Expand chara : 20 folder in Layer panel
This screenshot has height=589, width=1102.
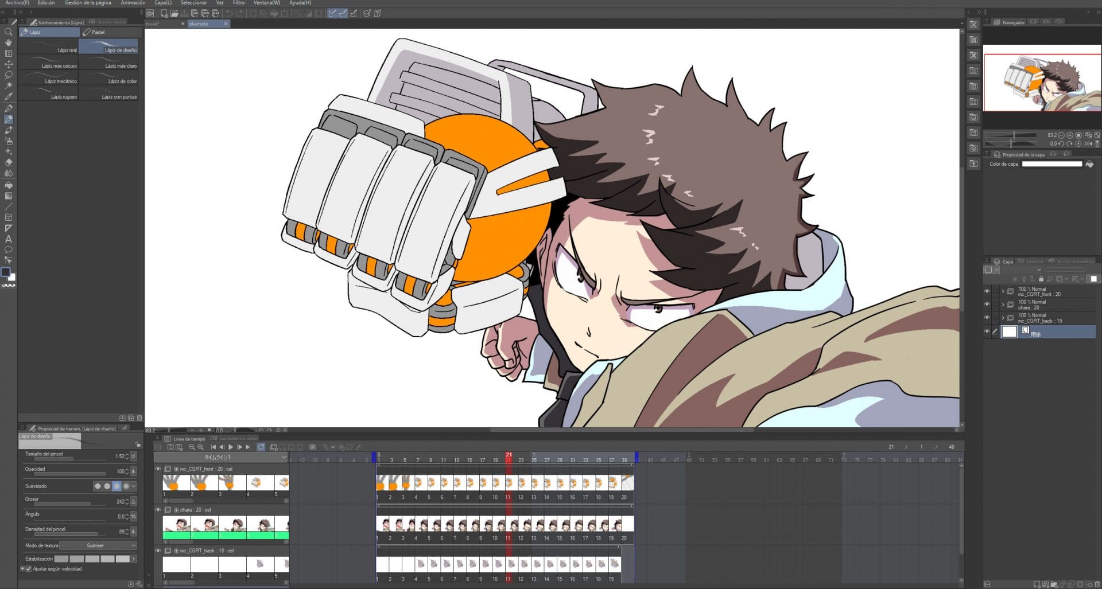click(x=1003, y=305)
